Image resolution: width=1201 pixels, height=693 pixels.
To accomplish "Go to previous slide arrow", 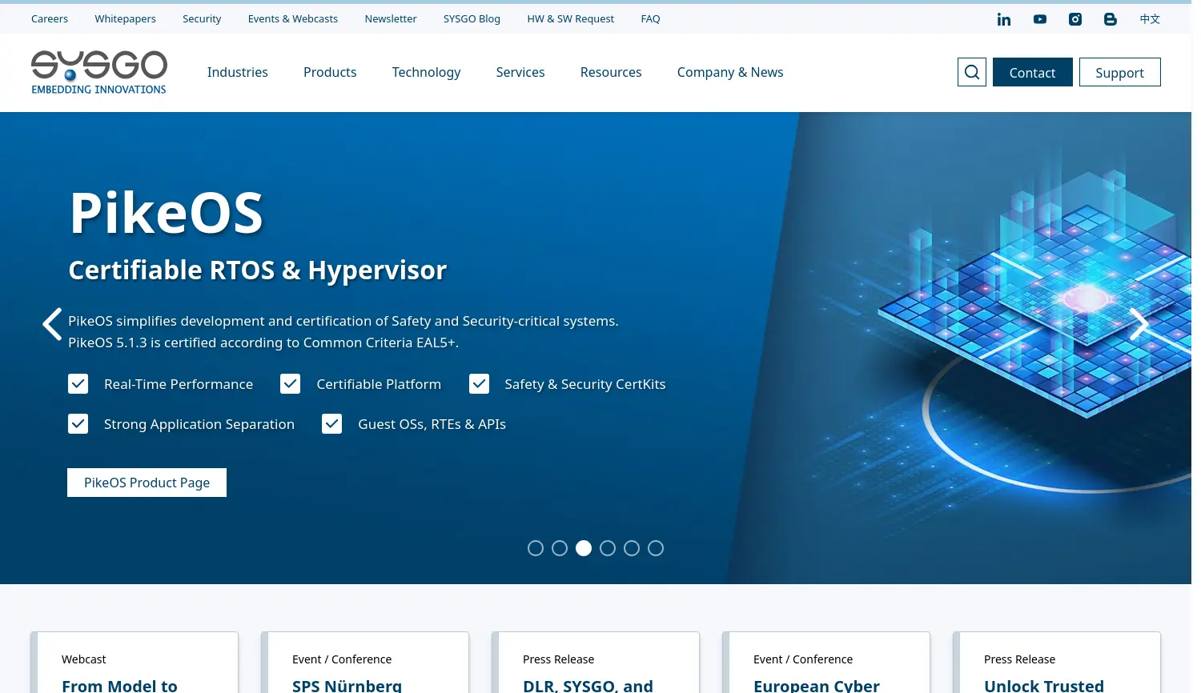I will click(x=52, y=324).
